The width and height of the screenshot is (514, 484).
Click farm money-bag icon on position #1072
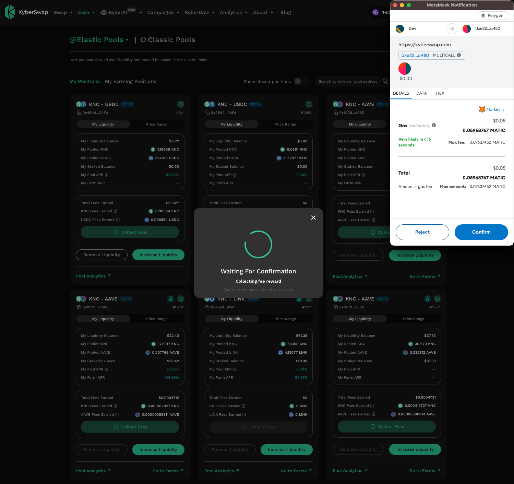427,299
